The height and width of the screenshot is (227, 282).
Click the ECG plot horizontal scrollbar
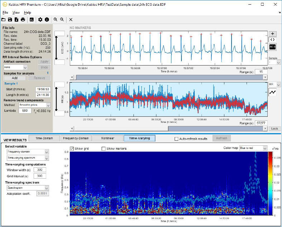tap(169, 77)
